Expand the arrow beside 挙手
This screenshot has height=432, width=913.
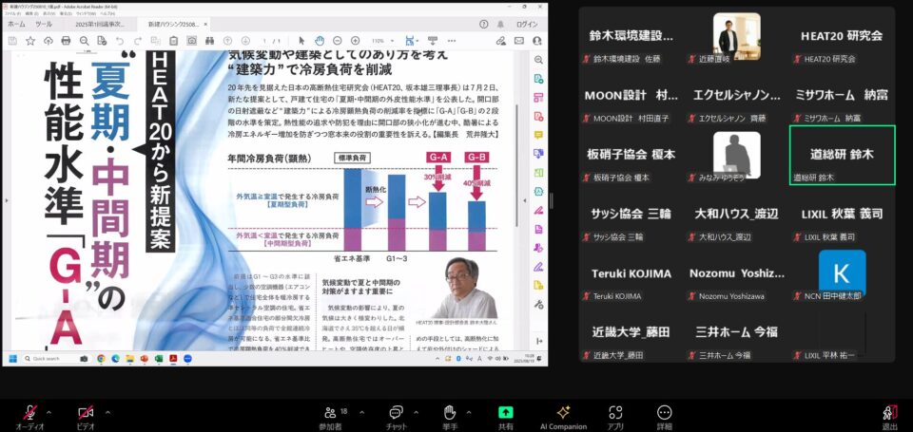[x=468, y=411]
